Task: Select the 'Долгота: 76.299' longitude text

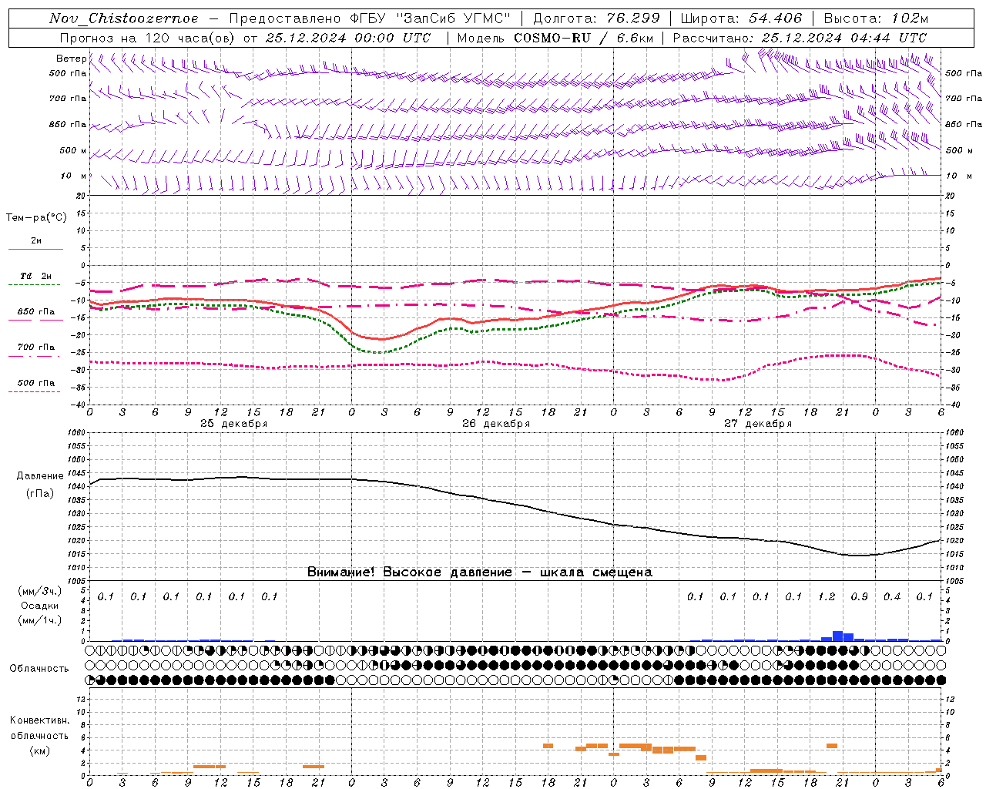Action: [596, 18]
